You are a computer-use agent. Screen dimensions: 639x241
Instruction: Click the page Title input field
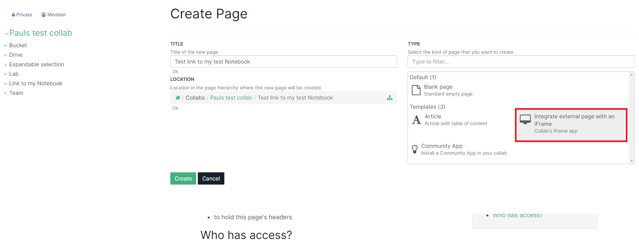283,62
